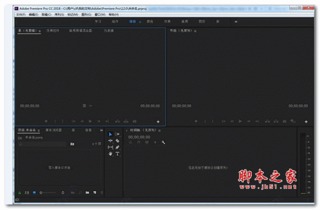Viewport: 320px width, 210px height.
Task: Click New Bin folder icon in Project panel
Action: pos(87,192)
